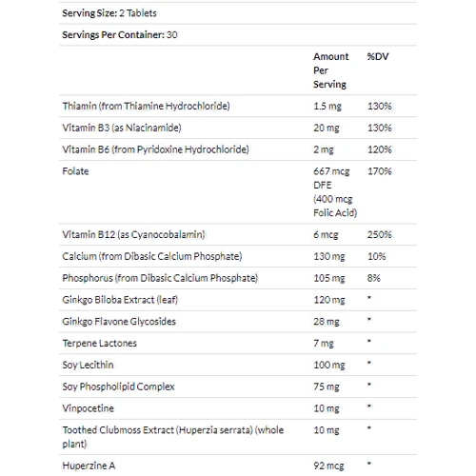Select the Soy Phospholipid Complex label
The height and width of the screenshot is (476, 476).
click(118, 387)
